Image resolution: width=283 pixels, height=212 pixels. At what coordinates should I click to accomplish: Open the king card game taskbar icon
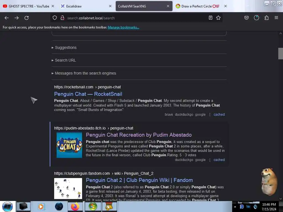(109, 206)
